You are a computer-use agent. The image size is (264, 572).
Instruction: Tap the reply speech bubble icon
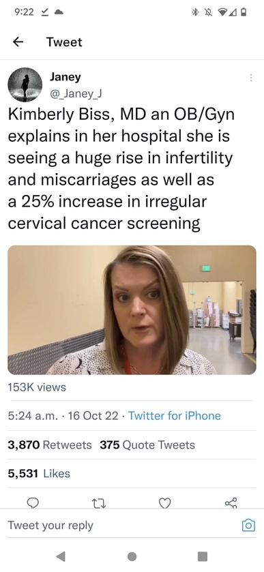pos(33,503)
